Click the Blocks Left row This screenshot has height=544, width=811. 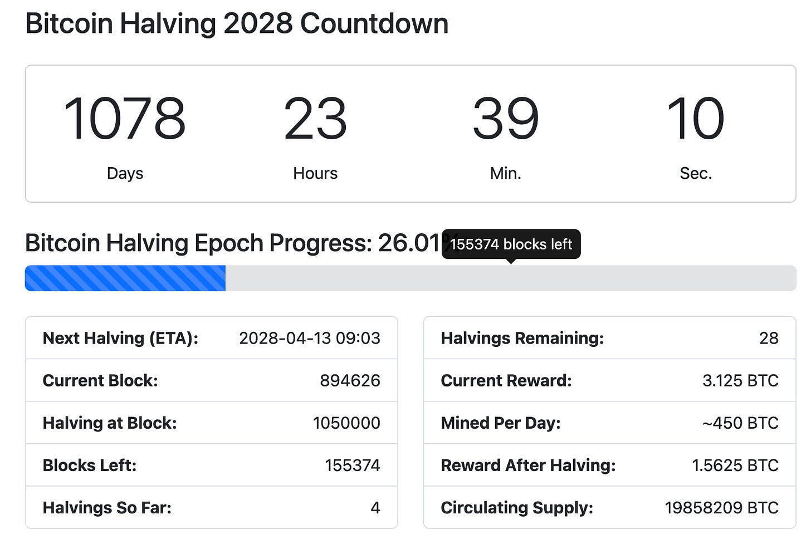coord(212,465)
